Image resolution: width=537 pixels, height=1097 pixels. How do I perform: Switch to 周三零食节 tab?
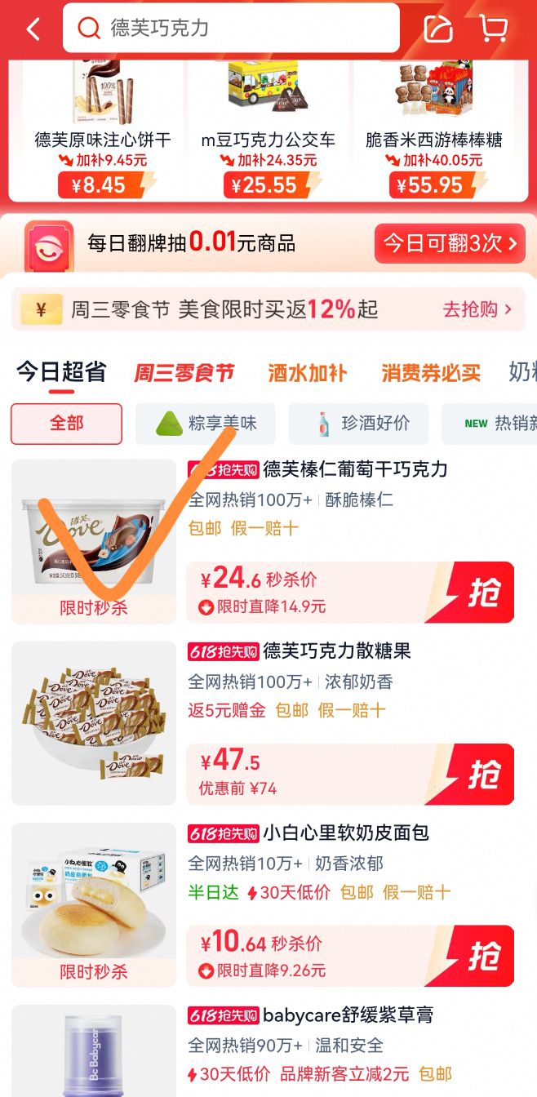[x=184, y=373]
